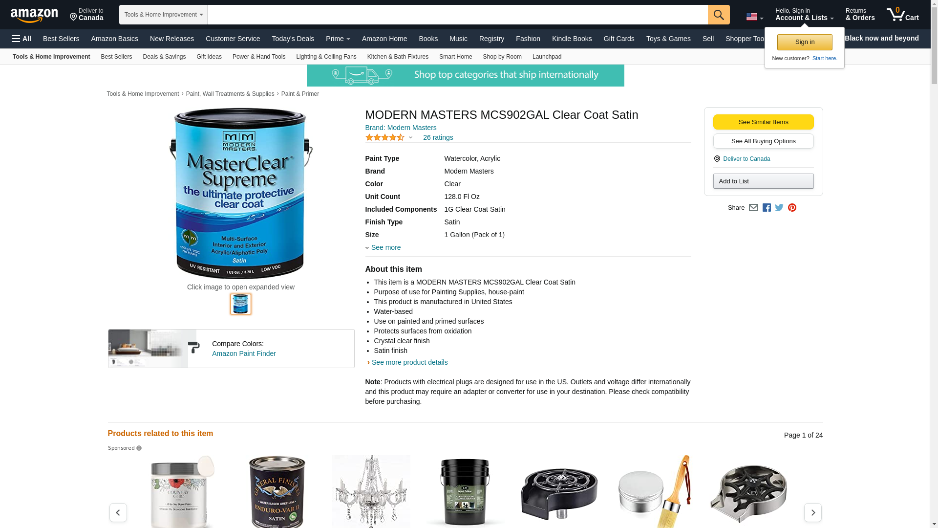Open Amazon Paint Finder link
938x528 pixels.
244,353
